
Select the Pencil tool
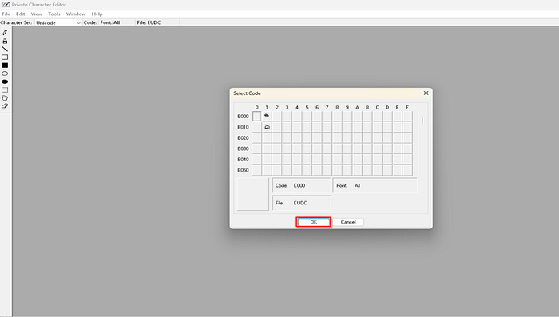coord(5,33)
